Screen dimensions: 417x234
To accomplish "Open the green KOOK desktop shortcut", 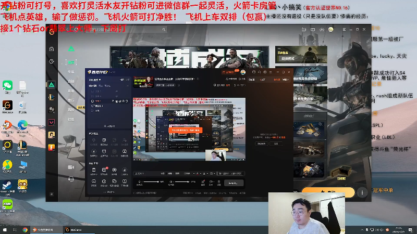I will pyautogui.click(x=7, y=207).
